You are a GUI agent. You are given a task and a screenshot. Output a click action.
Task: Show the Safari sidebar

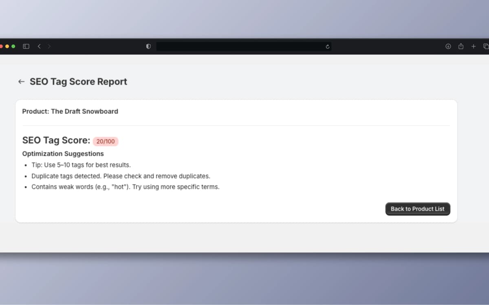pos(25,46)
